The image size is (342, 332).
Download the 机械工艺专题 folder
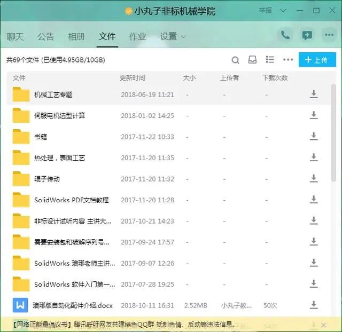pos(314,94)
